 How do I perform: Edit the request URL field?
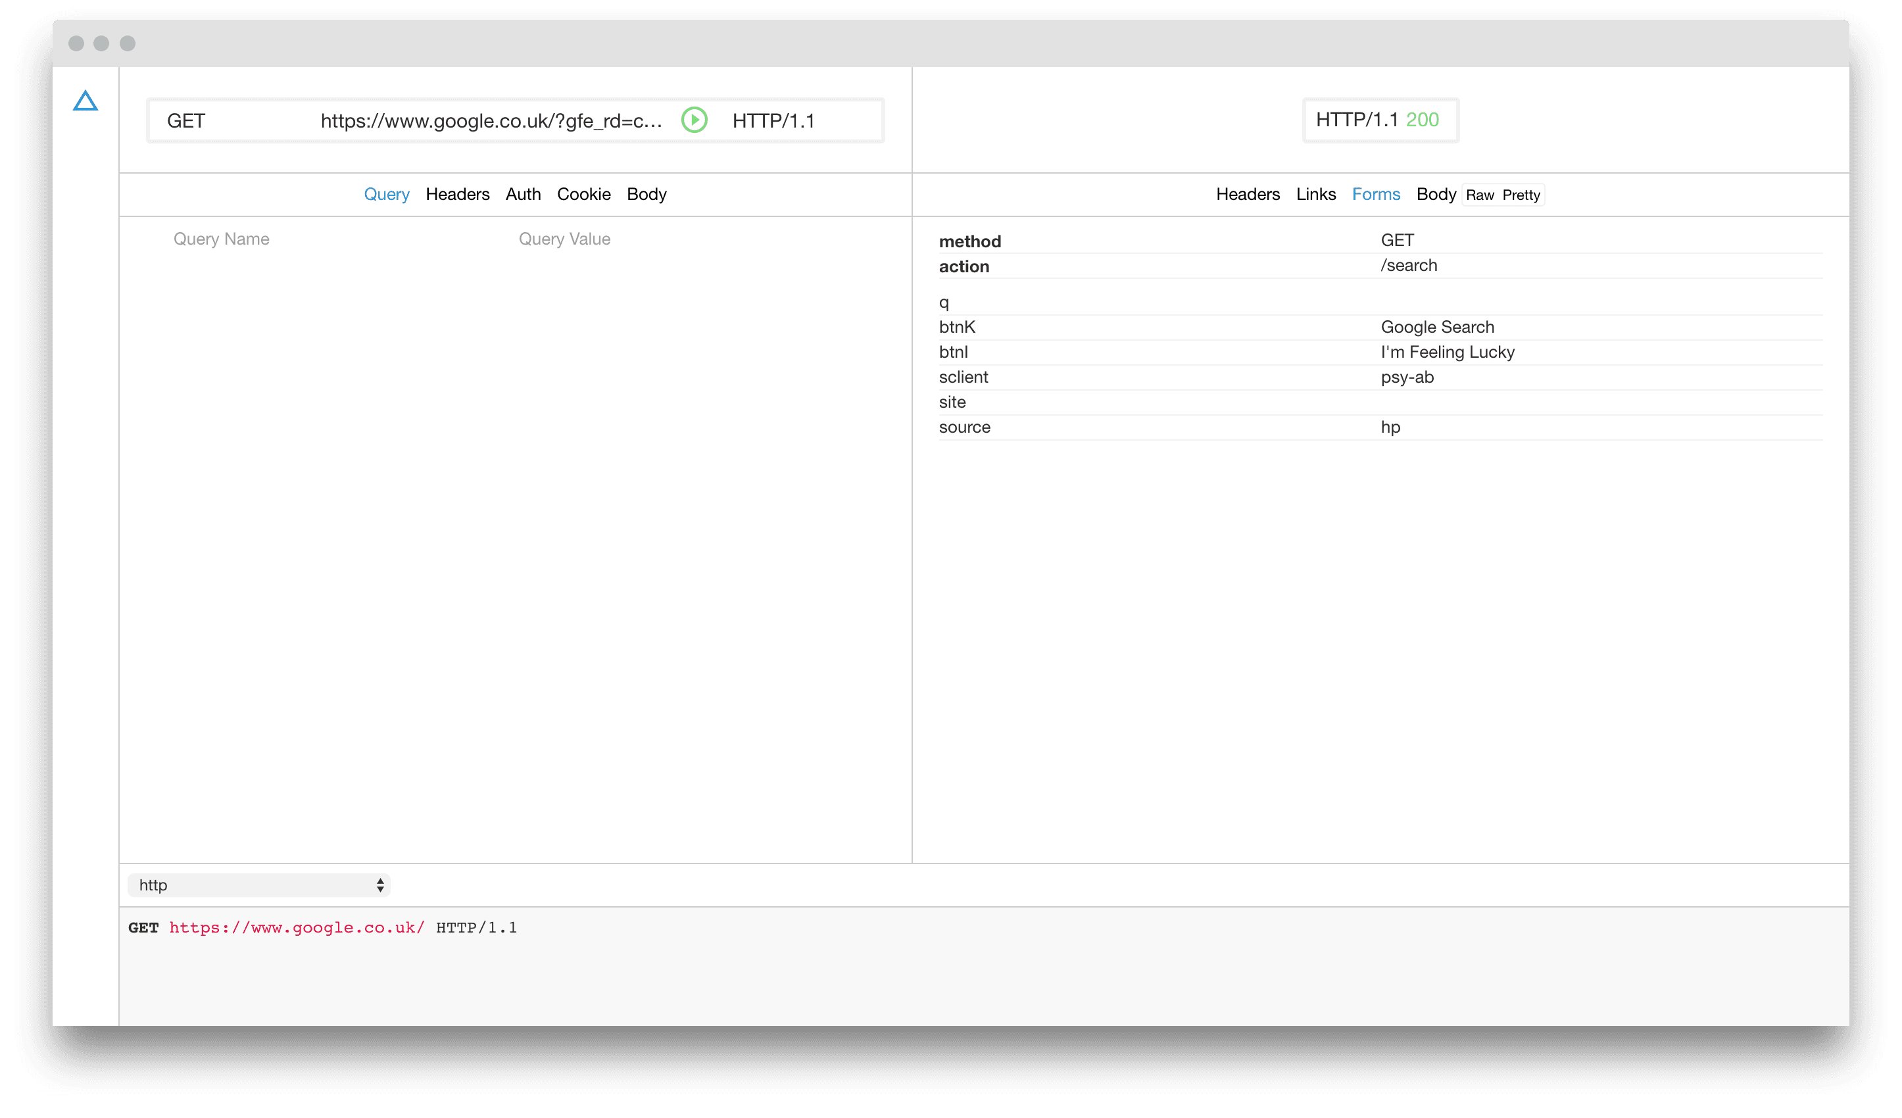(x=491, y=121)
